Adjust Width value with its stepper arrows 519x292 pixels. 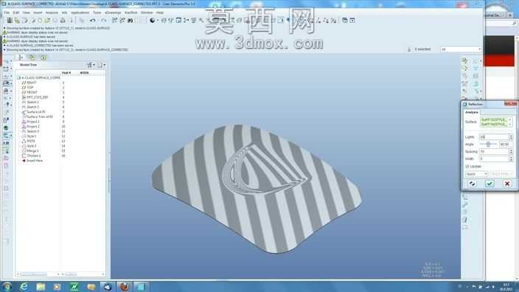pyautogui.click(x=511, y=159)
